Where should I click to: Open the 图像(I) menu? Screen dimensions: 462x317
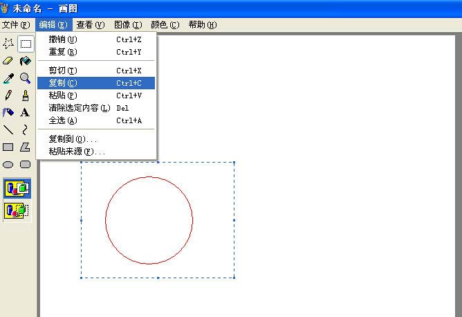coord(128,25)
